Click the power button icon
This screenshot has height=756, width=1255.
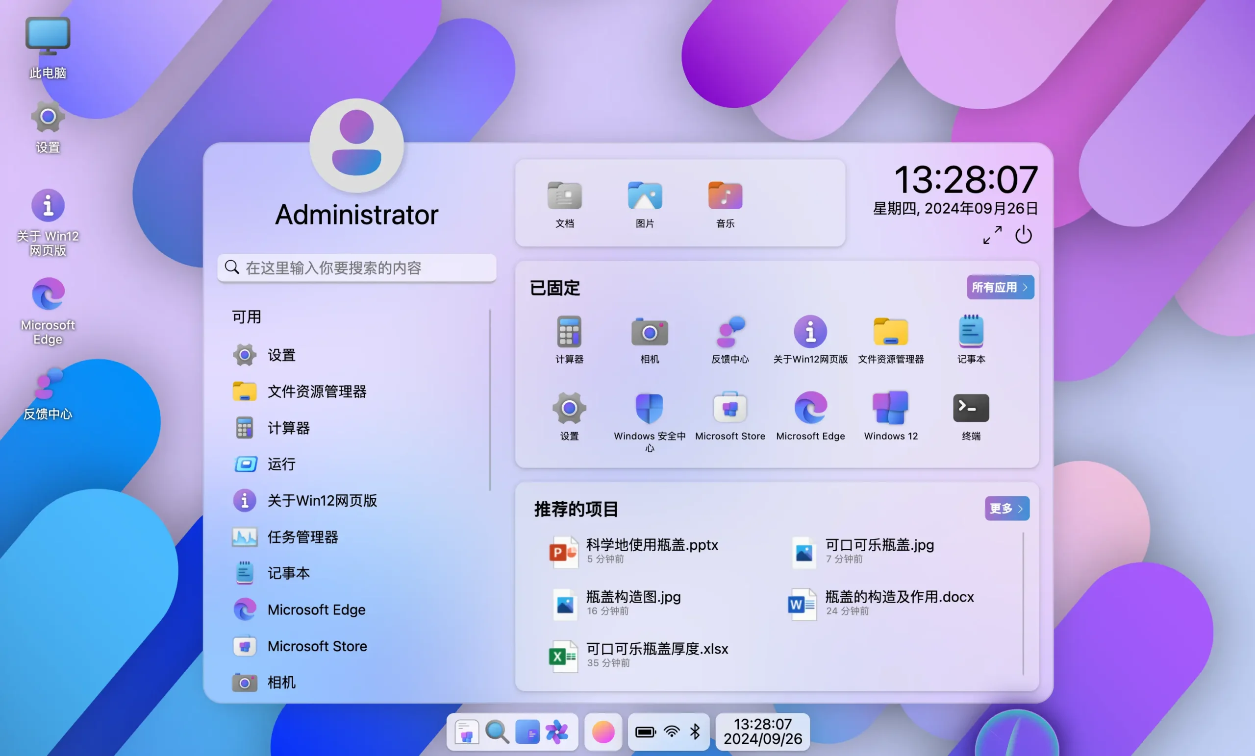pos(1023,235)
